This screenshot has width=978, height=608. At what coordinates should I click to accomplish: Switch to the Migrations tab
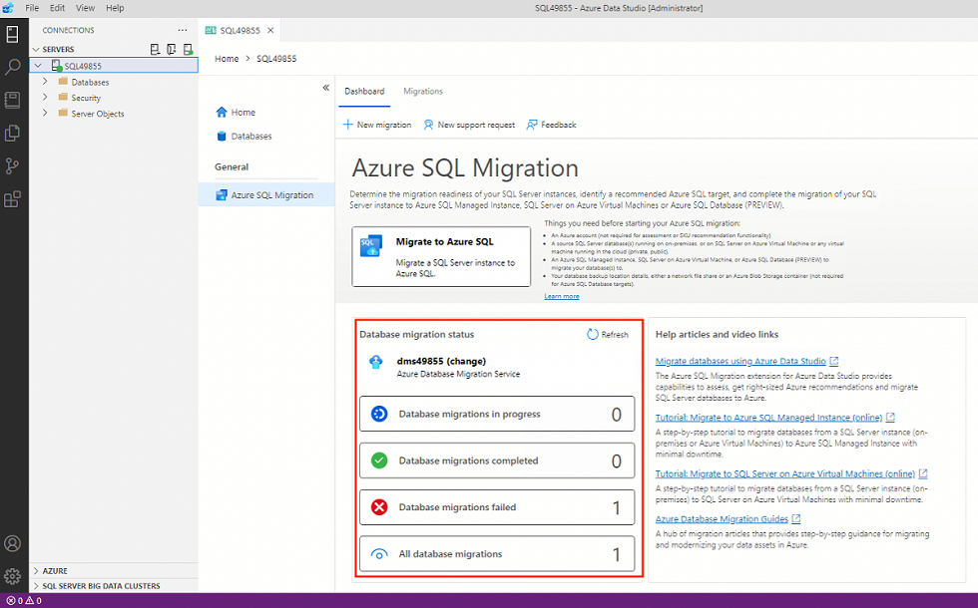click(422, 91)
